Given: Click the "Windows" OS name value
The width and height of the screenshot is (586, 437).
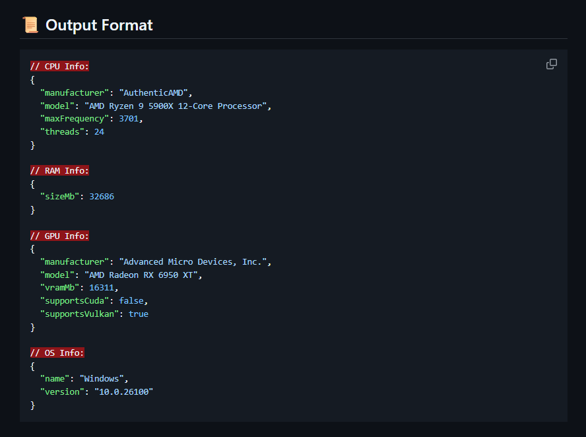Looking at the screenshot, I should coord(102,379).
